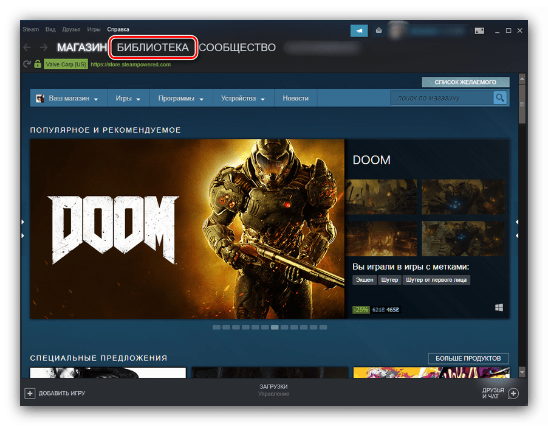The width and height of the screenshot is (548, 426).
Task: Select the last carousel pagination dot
Action: (323, 327)
